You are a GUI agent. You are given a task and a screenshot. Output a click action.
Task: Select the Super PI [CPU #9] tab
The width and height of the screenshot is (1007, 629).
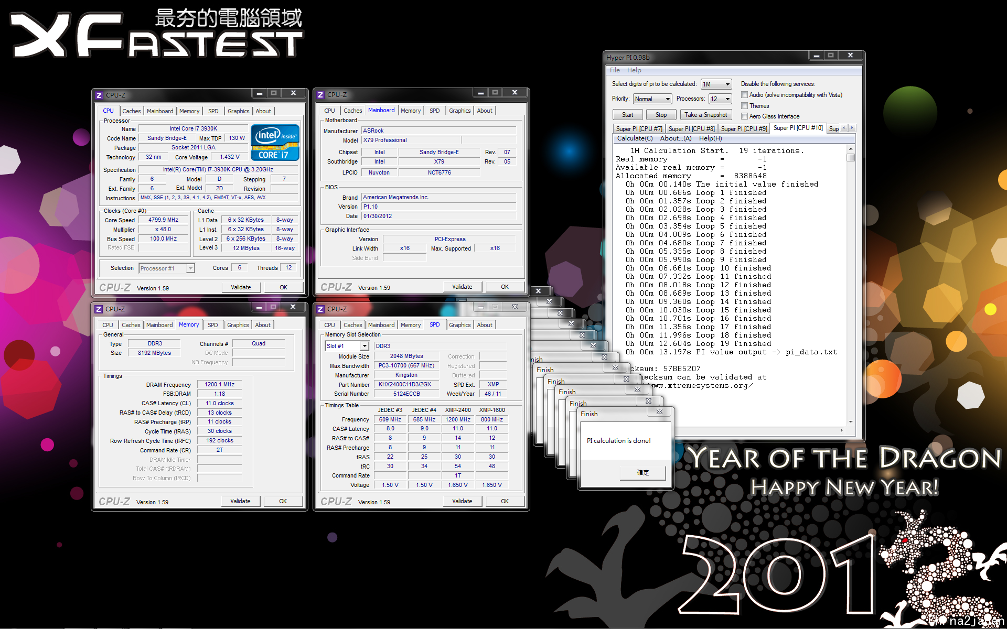[x=744, y=129]
